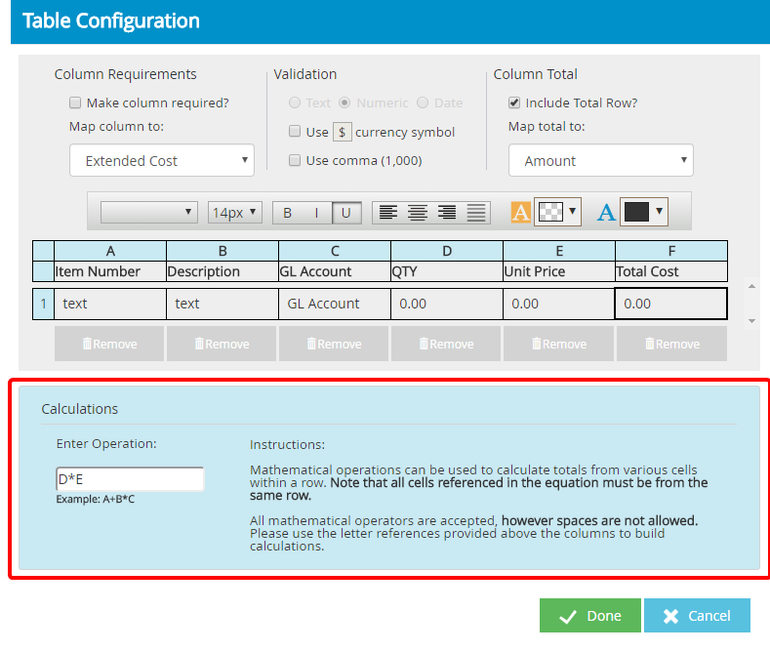Click the orange background color icon

521,212
